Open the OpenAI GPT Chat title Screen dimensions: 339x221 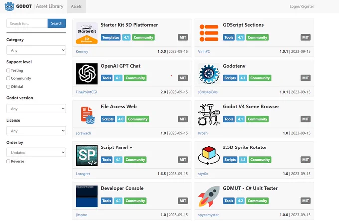point(121,66)
